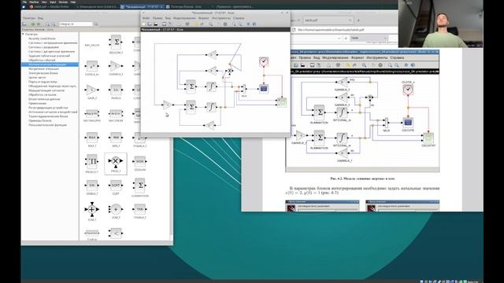Image resolution: width=504 pixels, height=283 pixels.
Task: Click the new diagram icon in Xcos toolbar
Action: (144, 24)
